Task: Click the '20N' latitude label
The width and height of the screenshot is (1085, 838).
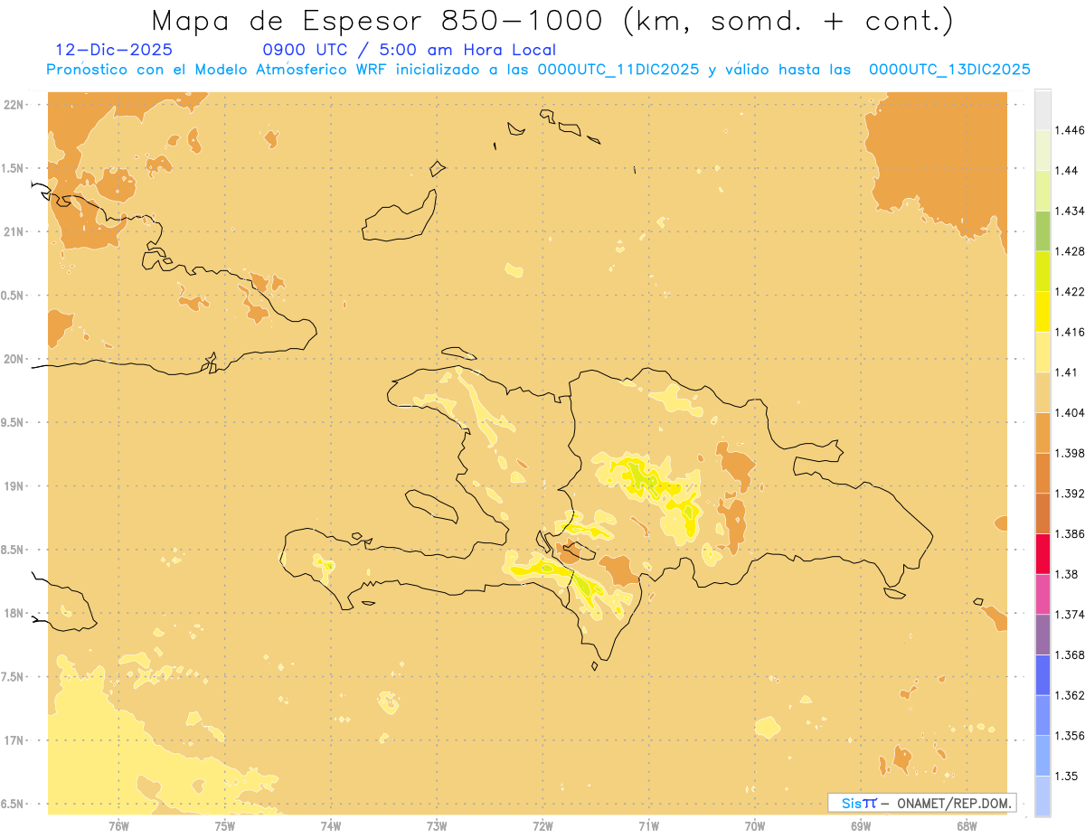Action: pyautogui.click(x=14, y=359)
